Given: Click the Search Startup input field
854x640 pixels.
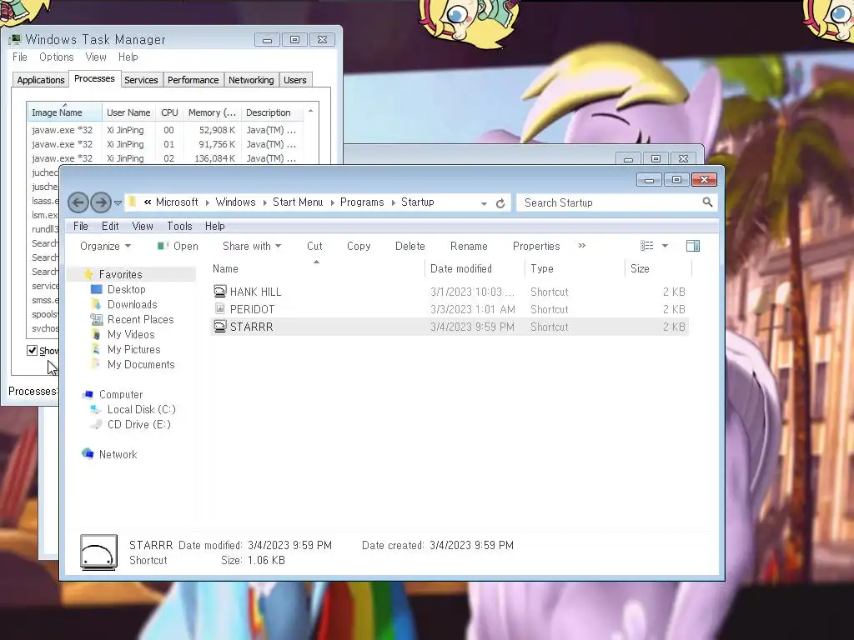Looking at the screenshot, I should pyautogui.click(x=610, y=203).
